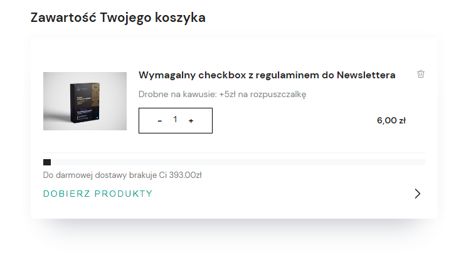The width and height of the screenshot is (471, 255).
Task: Open the Wymagalny checkbox z regulaminem product title
Action: (x=267, y=75)
